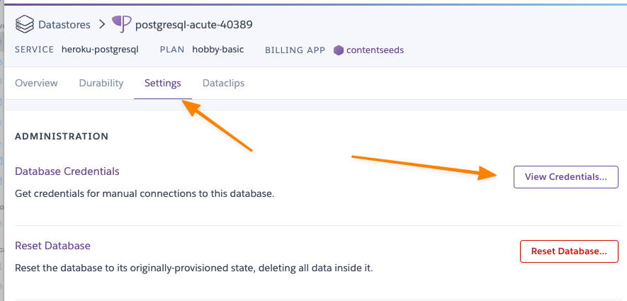Open the Datastores breadcrumb link

pos(64,25)
